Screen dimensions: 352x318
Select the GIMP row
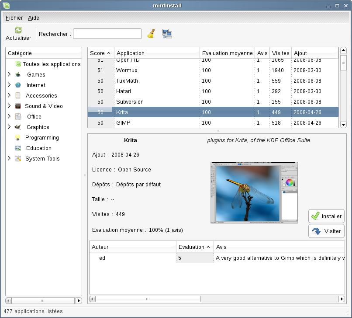point(213,123)
